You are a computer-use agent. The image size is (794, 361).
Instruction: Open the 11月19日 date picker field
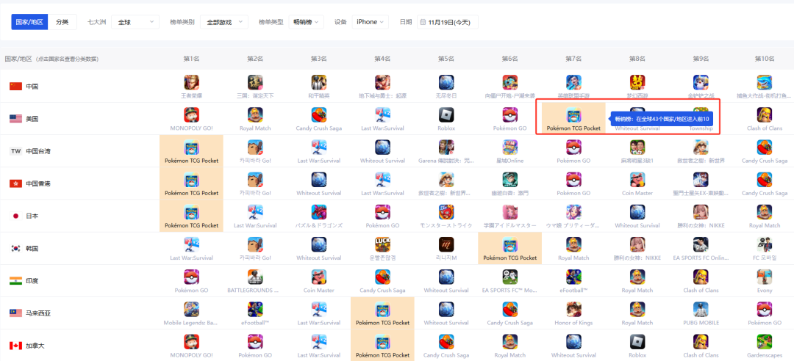[x=448, y=22]
